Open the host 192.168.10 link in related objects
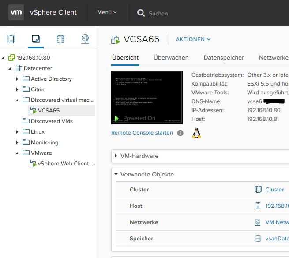The image size is (289, 258). tap(277, 206)
